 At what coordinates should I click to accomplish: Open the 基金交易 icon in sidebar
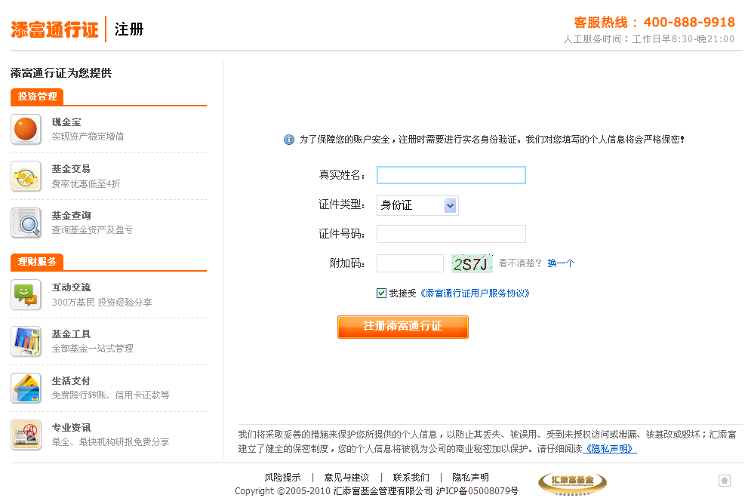26,176
